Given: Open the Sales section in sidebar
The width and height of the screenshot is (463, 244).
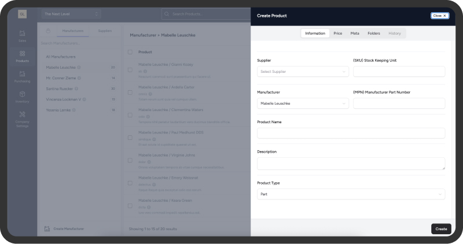Looking at the screenshot, I should pos(22,36).
